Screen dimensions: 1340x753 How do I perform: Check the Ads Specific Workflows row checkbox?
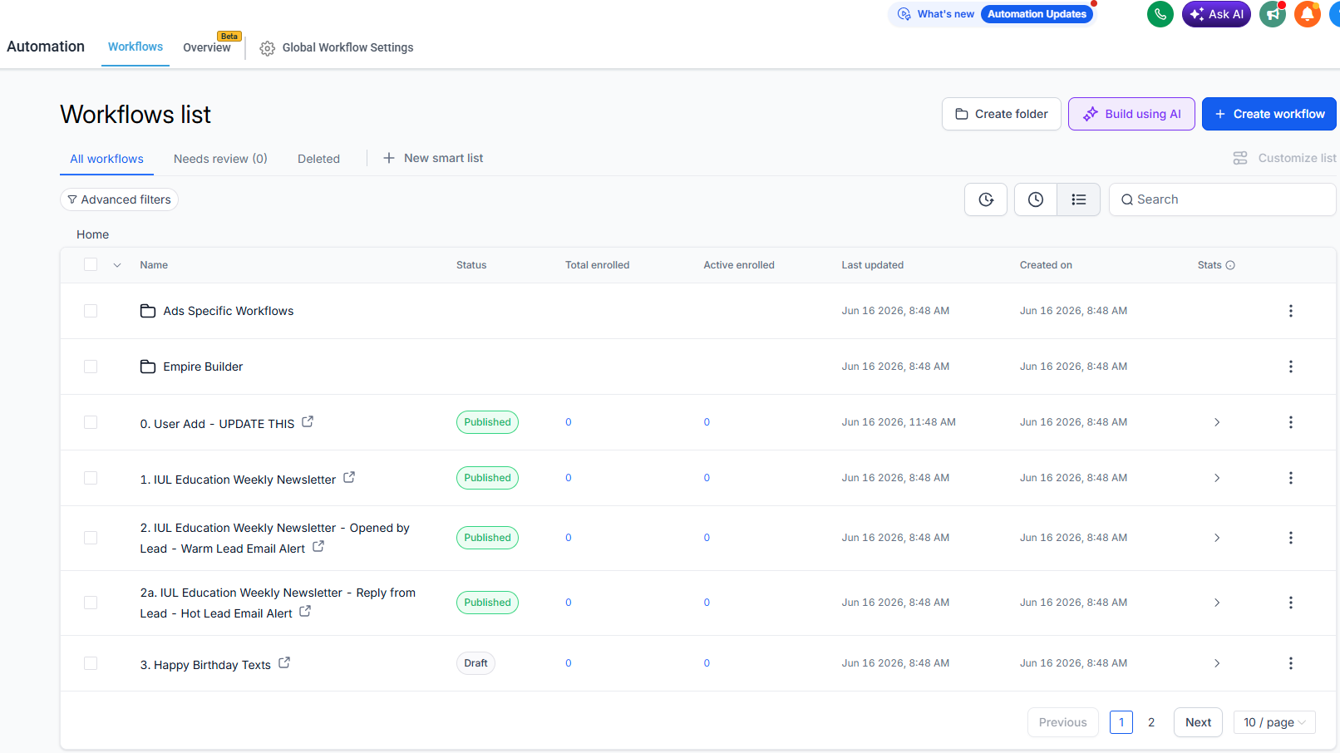[91, 311]
